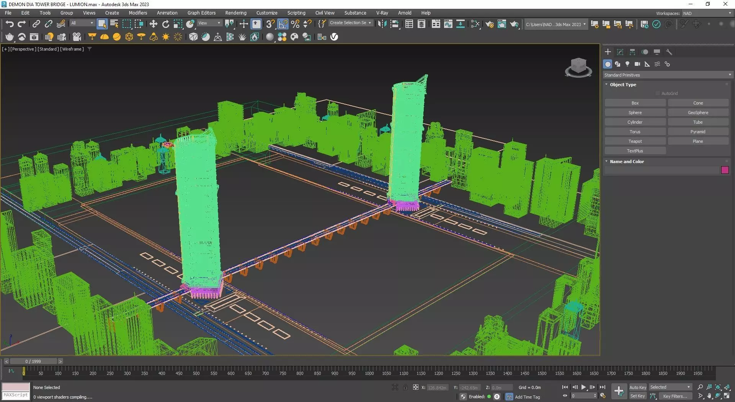The width and height of the screenshot is (735, 402).
Task: Open the Render Setup dialog
Action: point(490,24)
